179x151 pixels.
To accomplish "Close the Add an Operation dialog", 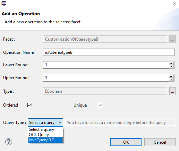I will pos(174,3).
